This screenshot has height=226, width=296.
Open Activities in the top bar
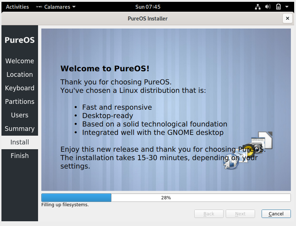click(x=17, y=7)
